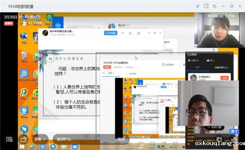Open the blue gear desktop icon
This screenshot has width=245, height=150.
(24, 75)
